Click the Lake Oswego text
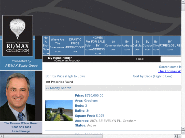This screenshot has width=185, height=138. pyautogui.click(x=21, y=131)
